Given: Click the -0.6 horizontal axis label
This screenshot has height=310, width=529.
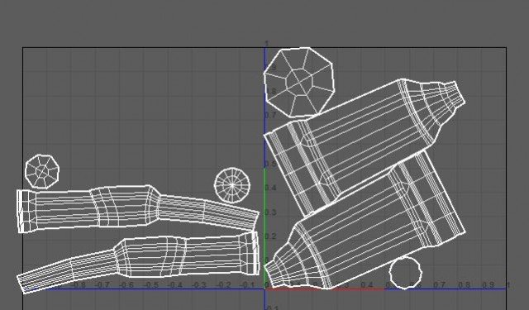Looking at the screenshot, I should point(126,285).
